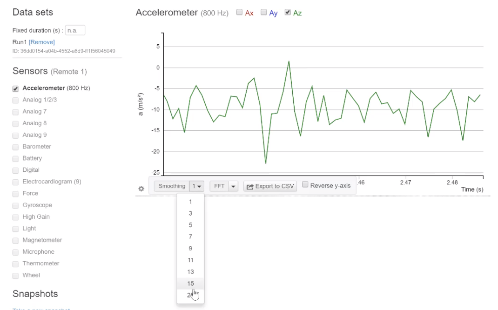The image size is (498, 310).
Task: Enable the Ay axis checkbox
Action: tap(263, 12)
